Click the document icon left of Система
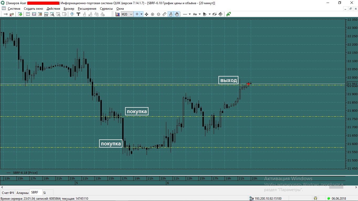This screenshot has height=201, width=358. [x=4, y=9]
